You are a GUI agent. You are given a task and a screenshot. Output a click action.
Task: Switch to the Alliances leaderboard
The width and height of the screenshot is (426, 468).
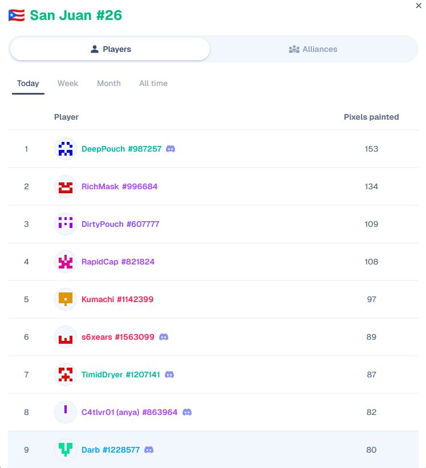313,49
